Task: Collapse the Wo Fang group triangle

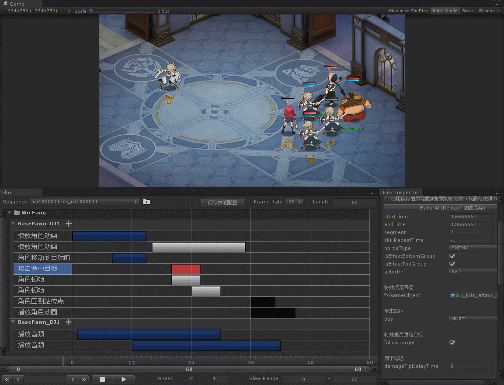Action: click(x=9, y=213)
